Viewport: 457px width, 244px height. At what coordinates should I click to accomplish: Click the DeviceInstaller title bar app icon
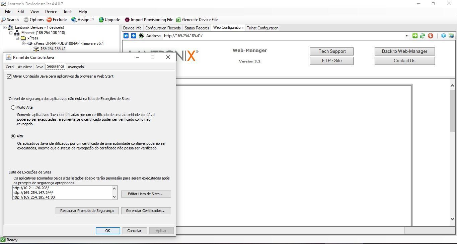(3, 4)
